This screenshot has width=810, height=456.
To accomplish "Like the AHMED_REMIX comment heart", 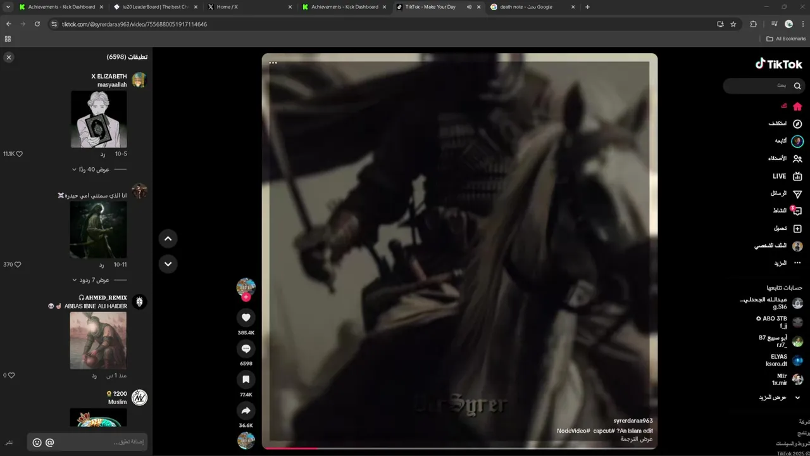I will tap(11, 375).
